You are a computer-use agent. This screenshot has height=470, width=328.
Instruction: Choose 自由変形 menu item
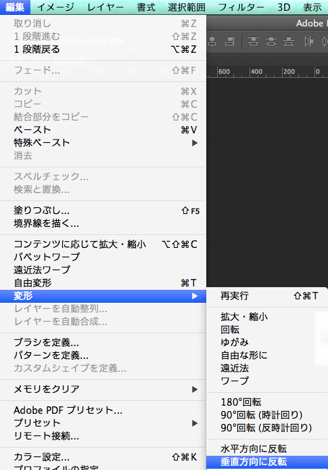[103, 283]
